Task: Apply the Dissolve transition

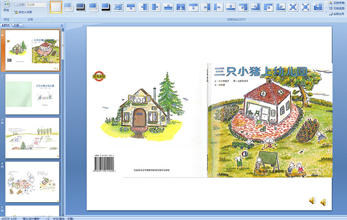Action: point(118,7)
